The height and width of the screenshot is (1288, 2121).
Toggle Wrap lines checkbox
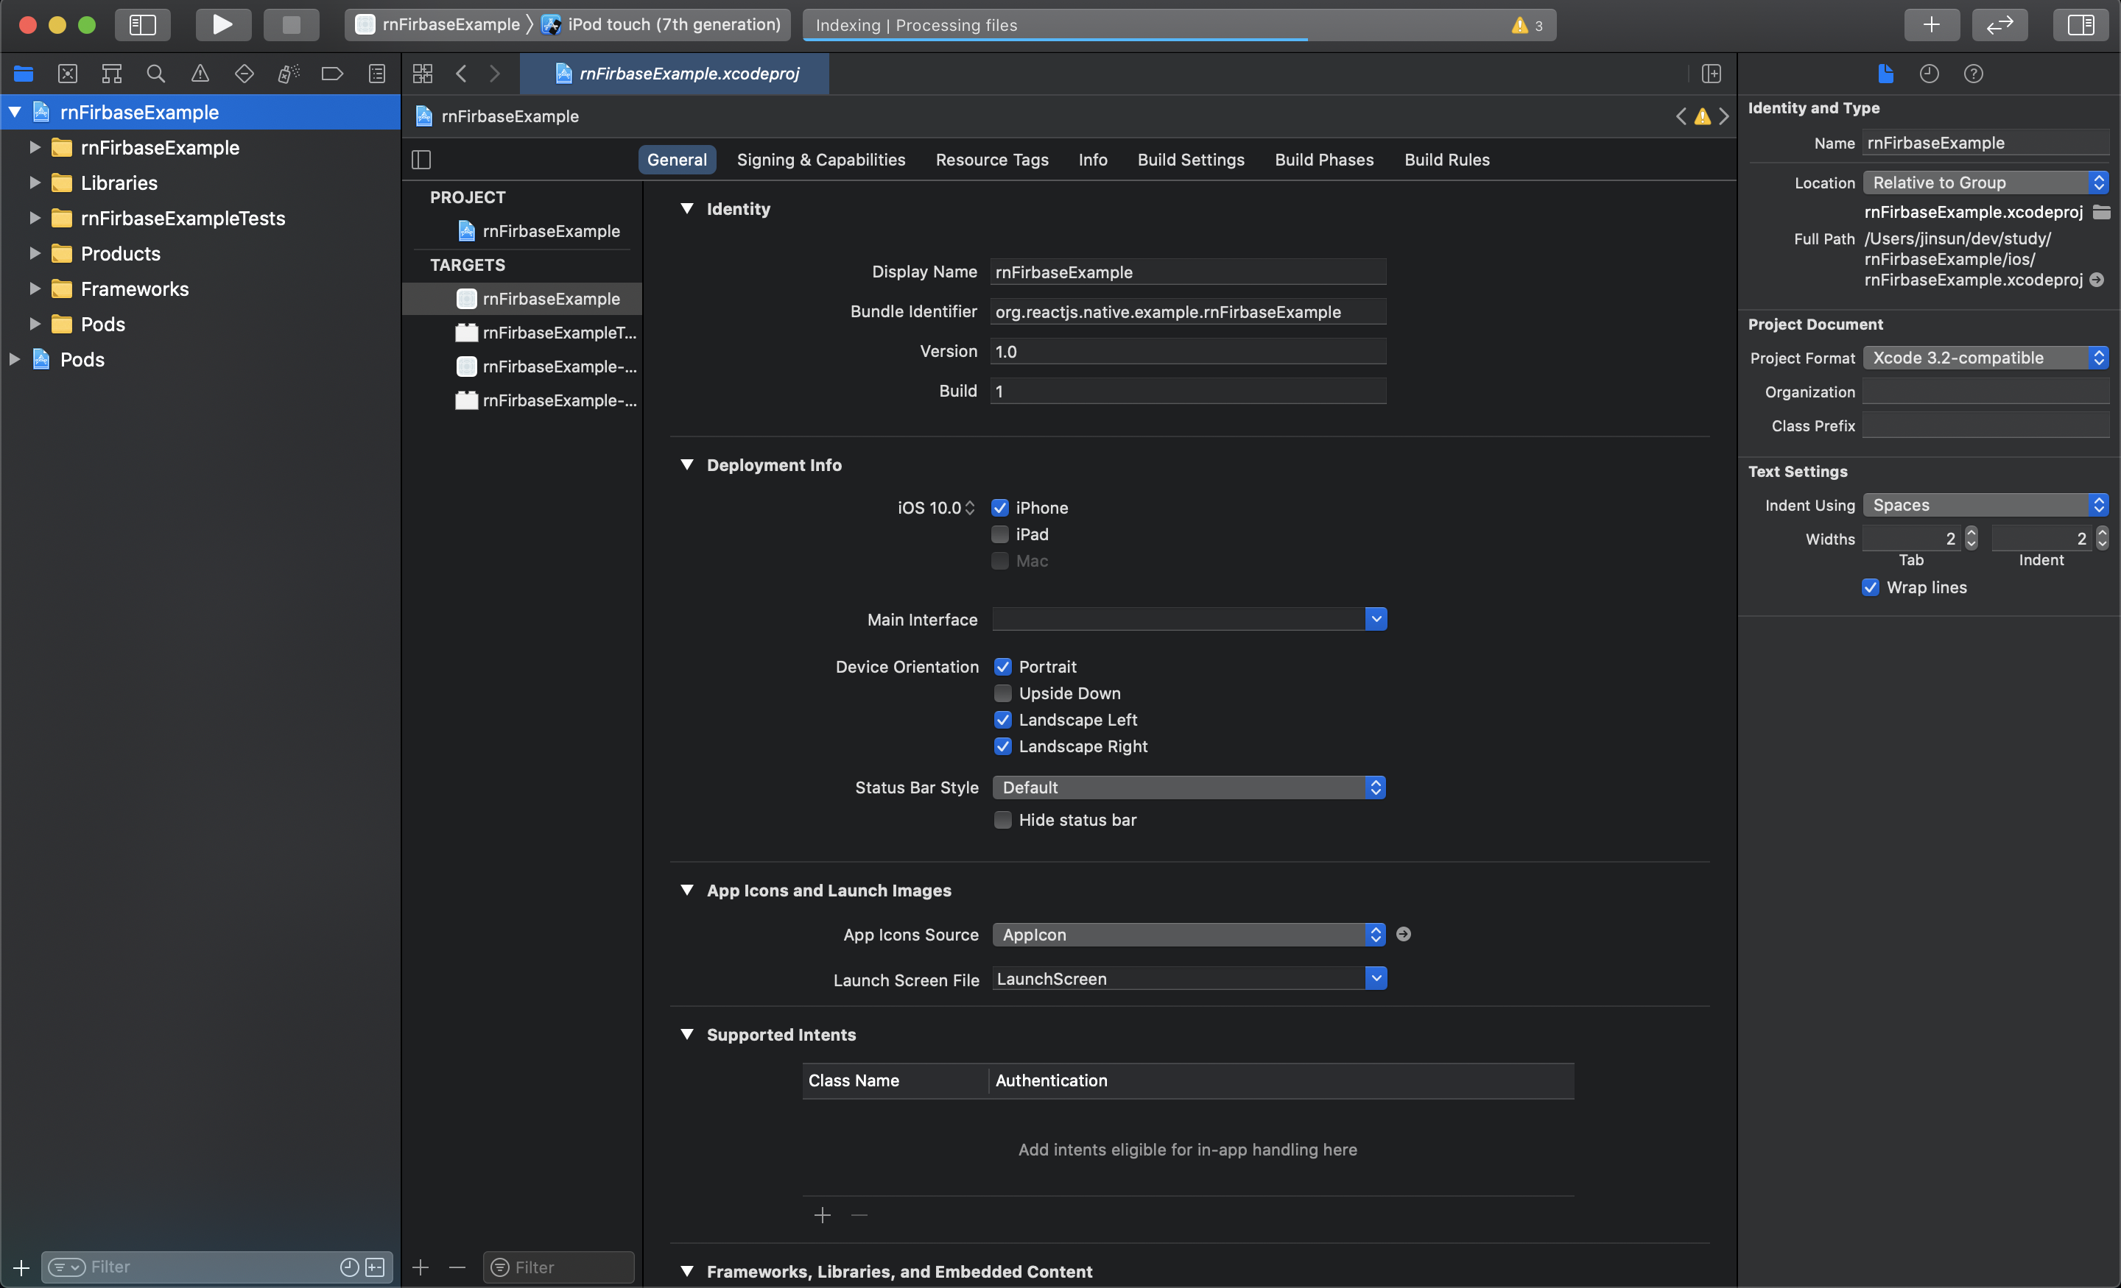(1871, 587)
